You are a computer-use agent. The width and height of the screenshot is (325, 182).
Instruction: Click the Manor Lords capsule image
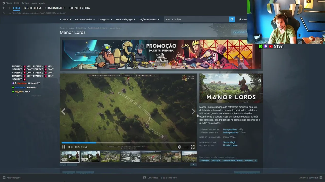click(231, 88)
